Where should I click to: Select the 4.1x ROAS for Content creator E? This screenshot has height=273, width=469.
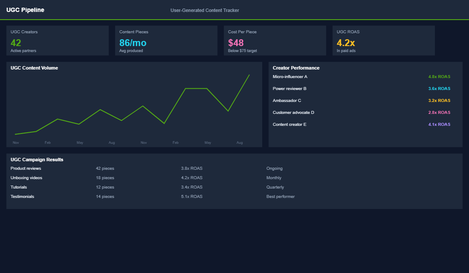[439, 125]
